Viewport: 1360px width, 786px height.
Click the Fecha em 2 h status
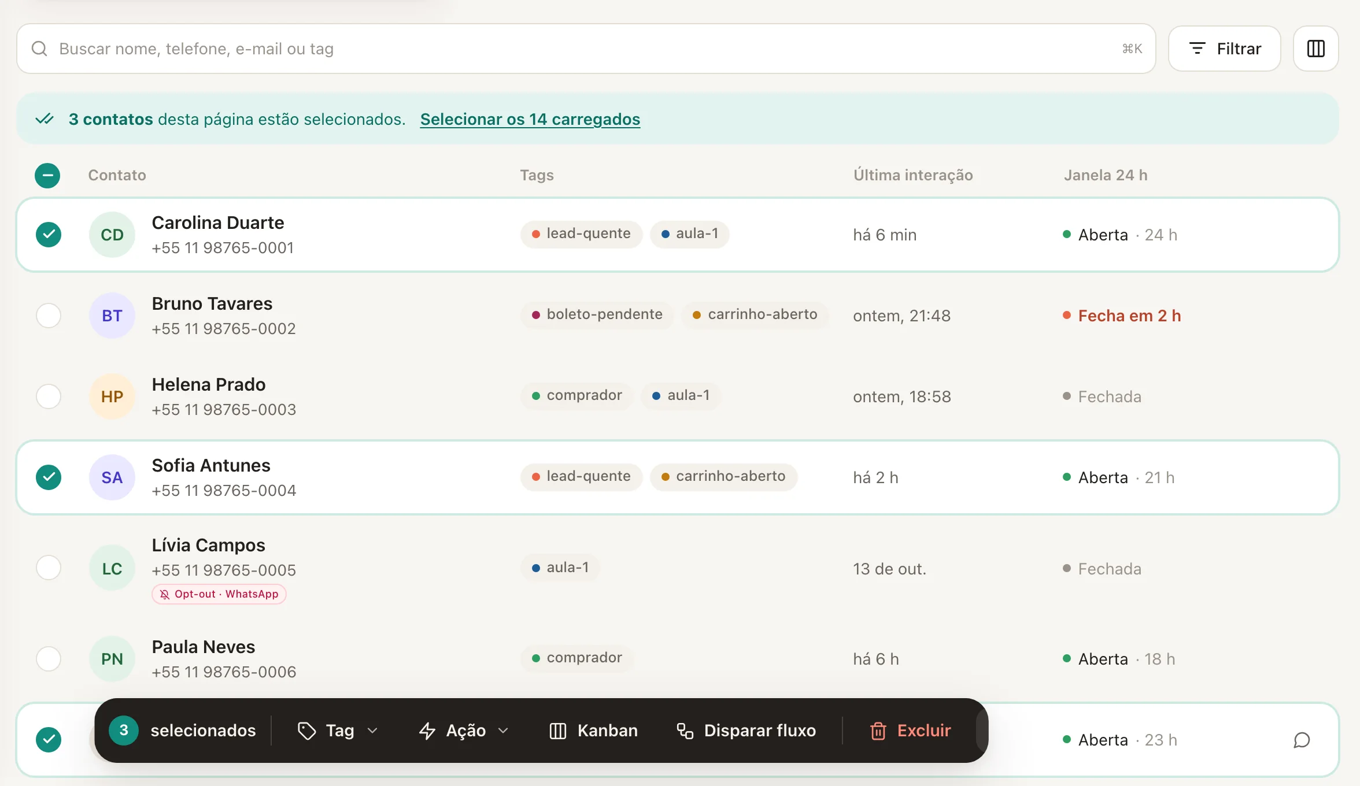coord(1122,316)
